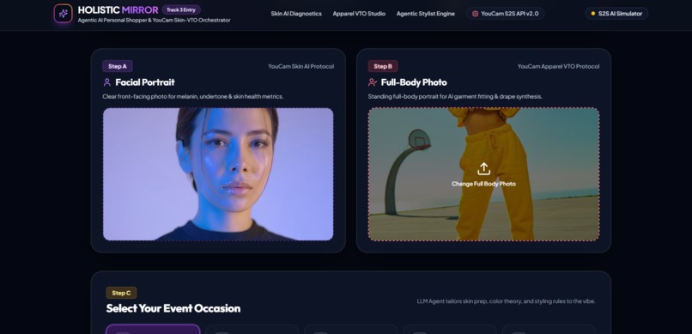Click the person icon beside Facial Portrait
Image resolution: width=692 pixels, height=334 pixels.
pos(106,82)
